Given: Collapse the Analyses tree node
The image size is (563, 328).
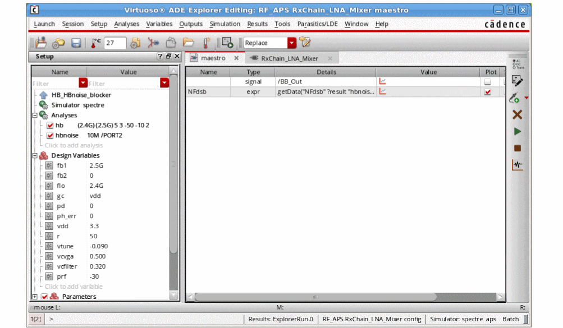Looking at the screenshot, I should [x=35, y=116].
